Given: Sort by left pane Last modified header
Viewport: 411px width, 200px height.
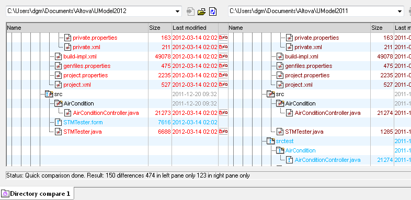Looking at the screenshot, I should (195, 28).
